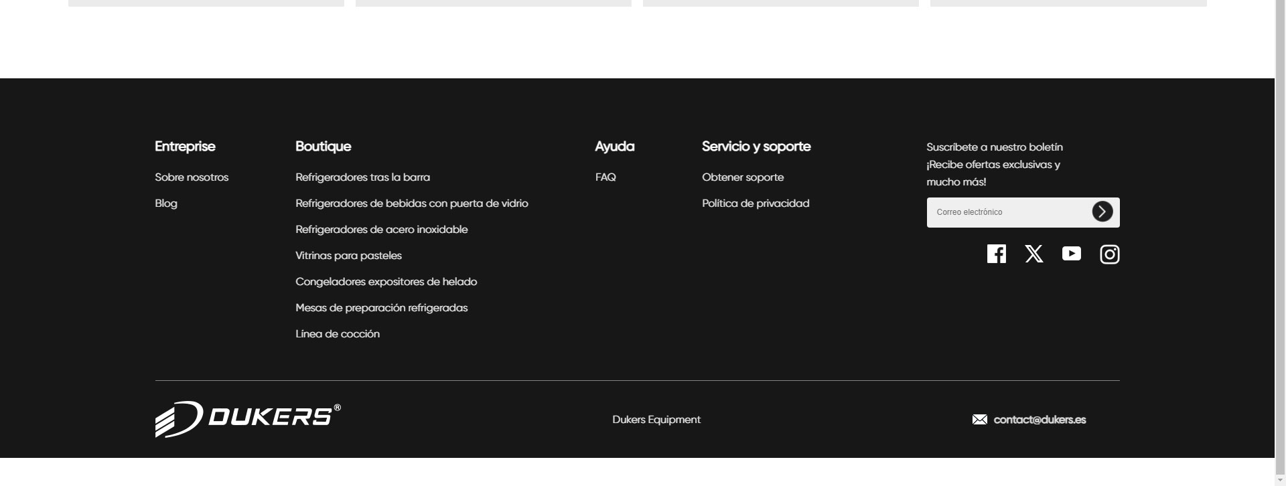Open the Línea de cocción link

[x=337, y=334]
